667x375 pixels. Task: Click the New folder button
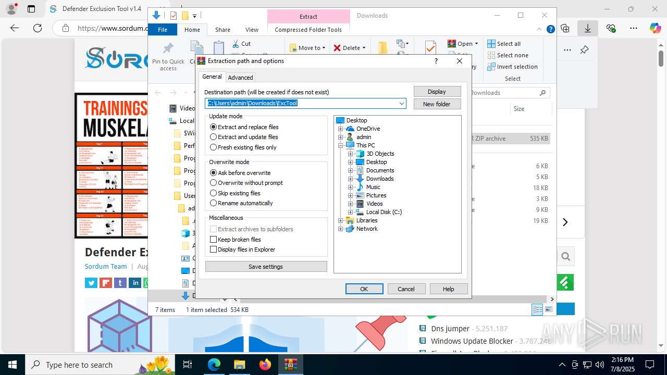437,104
